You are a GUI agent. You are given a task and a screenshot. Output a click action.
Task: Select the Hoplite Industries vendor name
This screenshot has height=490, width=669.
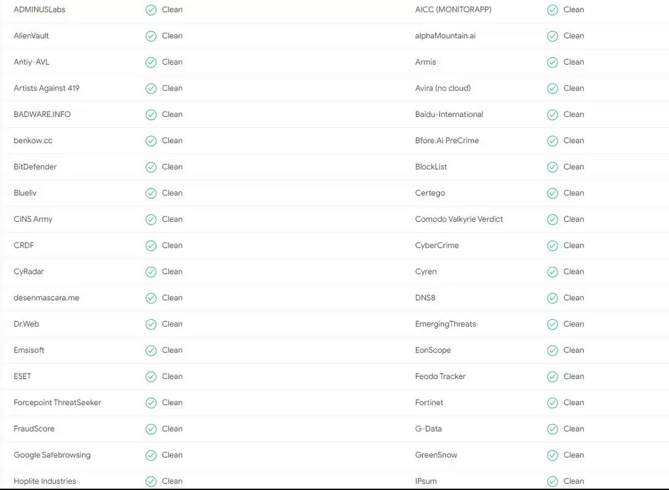point(45,481)
